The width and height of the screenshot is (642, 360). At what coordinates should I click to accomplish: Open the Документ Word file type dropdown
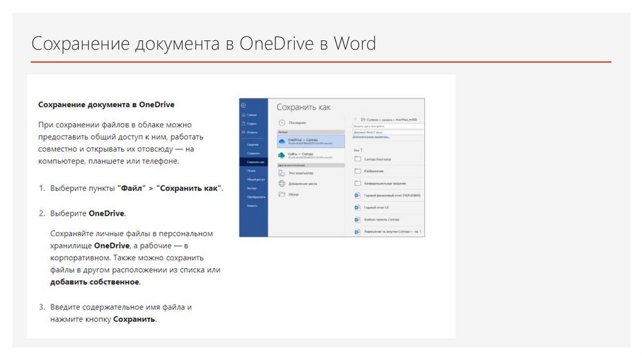point(388,132)
